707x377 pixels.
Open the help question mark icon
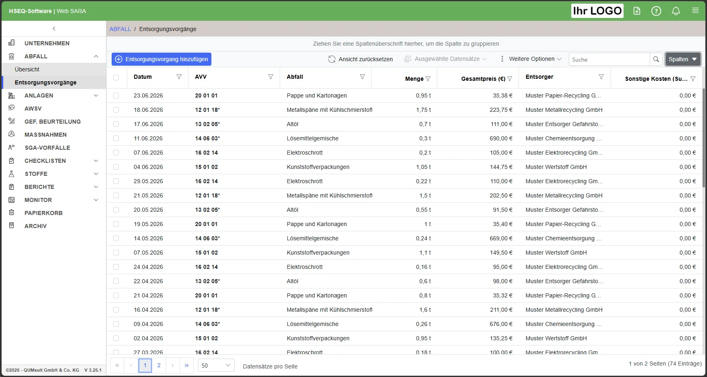(x=656, y=11)
